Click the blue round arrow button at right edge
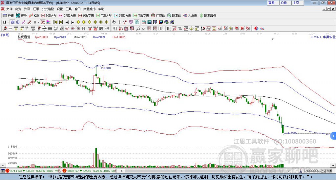This screenshot has height=180, width=336. [x=333, y=136]
